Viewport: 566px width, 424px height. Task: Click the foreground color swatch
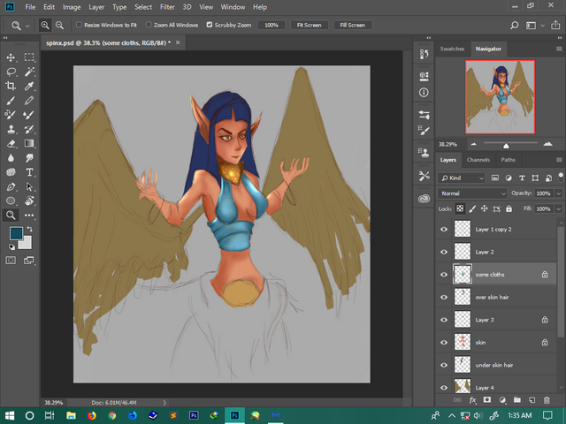click(16, 233)
